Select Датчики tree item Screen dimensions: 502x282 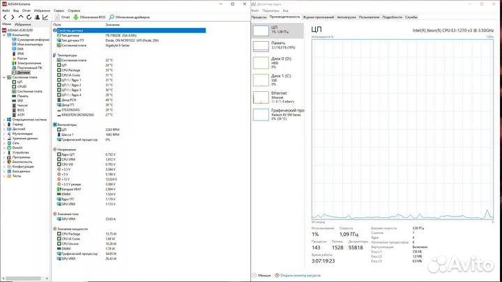coord(21,72)
